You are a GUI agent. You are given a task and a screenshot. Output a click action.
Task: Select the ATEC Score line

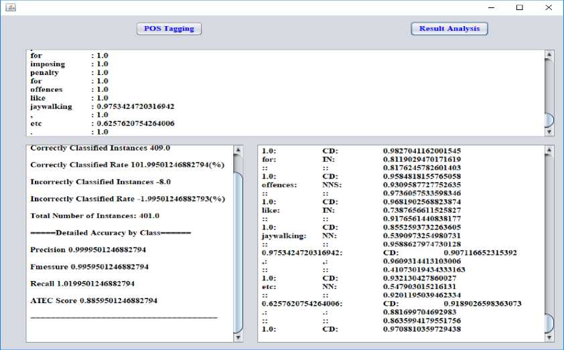tap(94, 300)
